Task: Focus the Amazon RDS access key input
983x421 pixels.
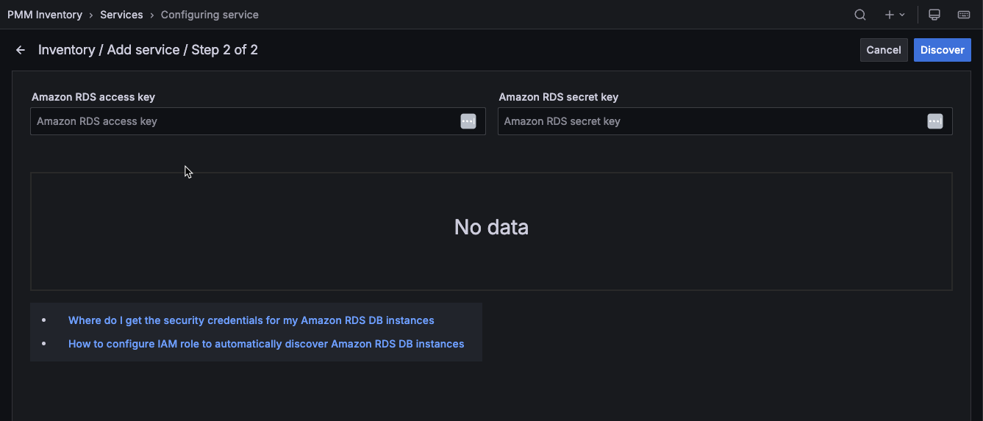Action: coord(258,121)
